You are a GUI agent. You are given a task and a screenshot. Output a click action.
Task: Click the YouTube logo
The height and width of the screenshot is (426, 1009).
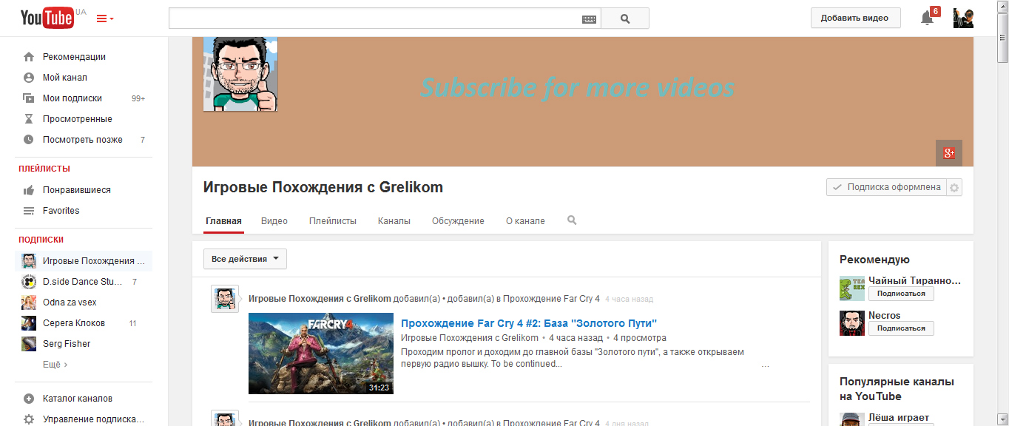click(47, 18)
